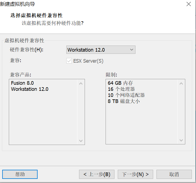Select the 64 GB 内存 limit entry

pyautogui.click(x=120, y=83)
